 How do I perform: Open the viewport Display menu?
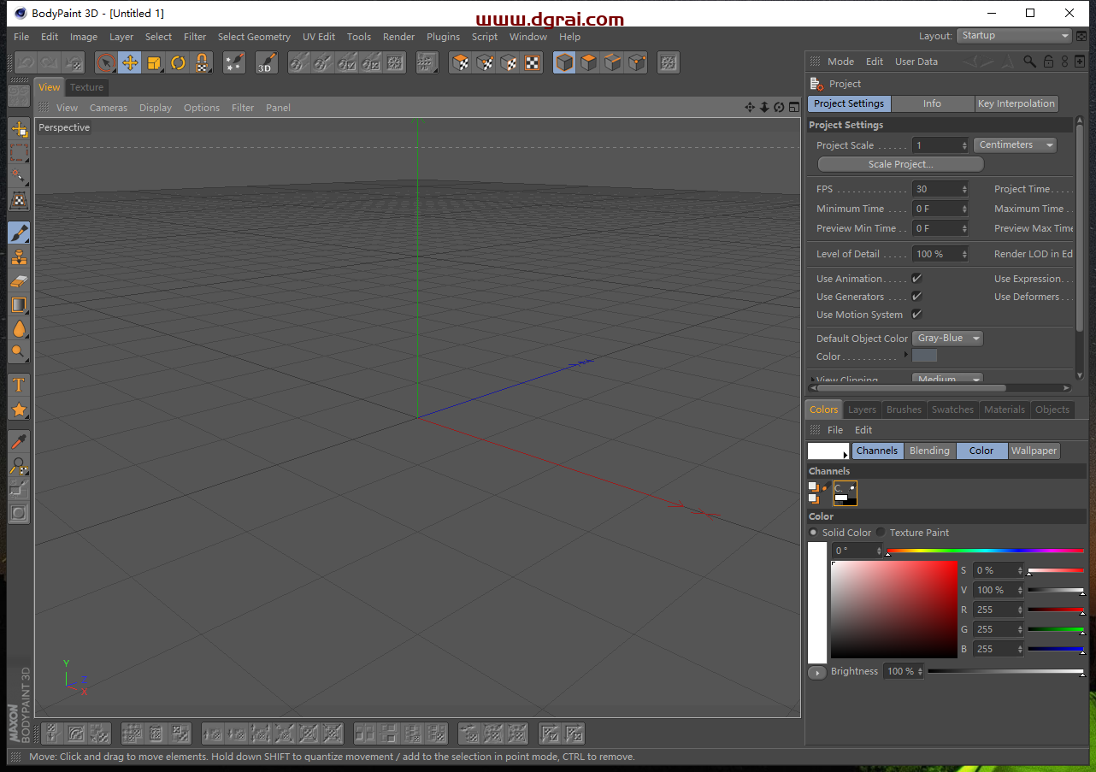tap(156, 108)
